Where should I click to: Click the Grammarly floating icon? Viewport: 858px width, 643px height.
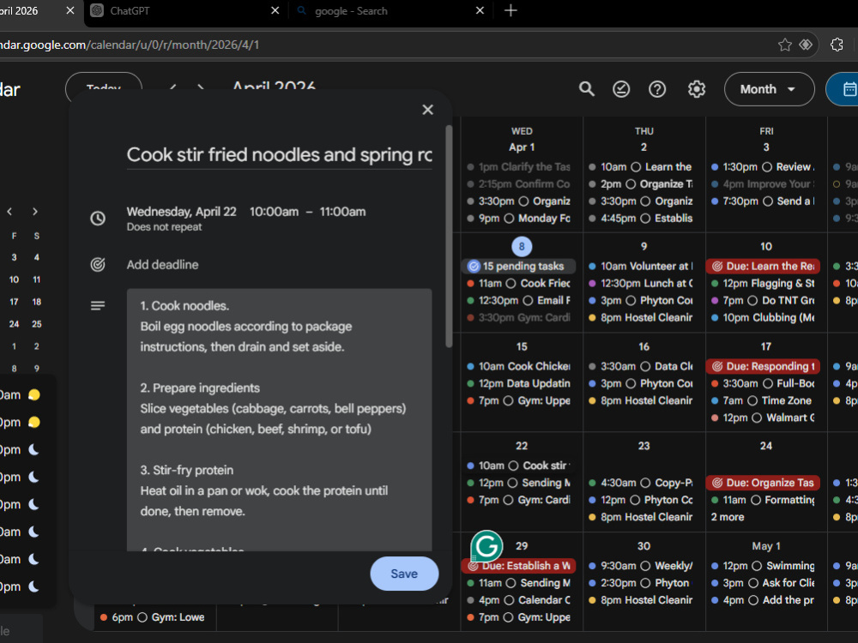pyautogui.click(x=486, y=545)
